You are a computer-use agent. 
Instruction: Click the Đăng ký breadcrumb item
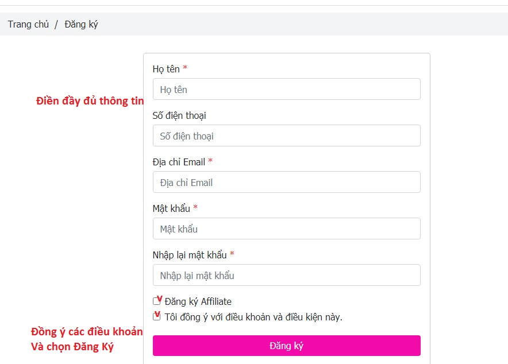[81, 24]
